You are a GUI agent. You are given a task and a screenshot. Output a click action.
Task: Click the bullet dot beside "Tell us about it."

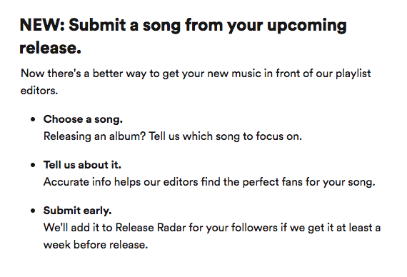pyautogui.click(x=33, y=165)
